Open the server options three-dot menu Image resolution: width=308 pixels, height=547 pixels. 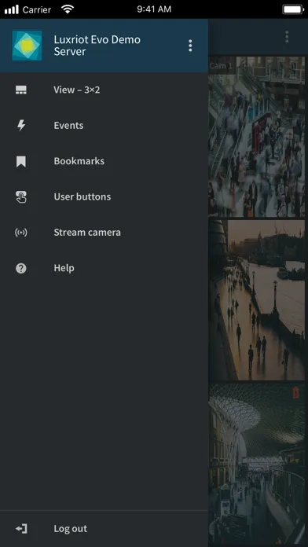pyautogui.click(x=190, y=46)
